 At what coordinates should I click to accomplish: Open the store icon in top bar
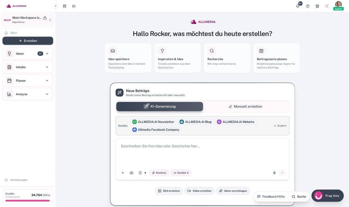click(317, 6)
